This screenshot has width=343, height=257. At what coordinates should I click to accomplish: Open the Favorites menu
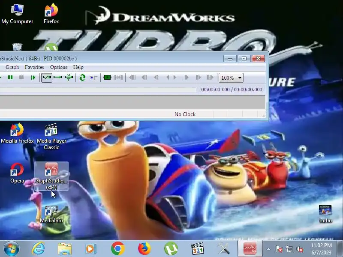34,67
